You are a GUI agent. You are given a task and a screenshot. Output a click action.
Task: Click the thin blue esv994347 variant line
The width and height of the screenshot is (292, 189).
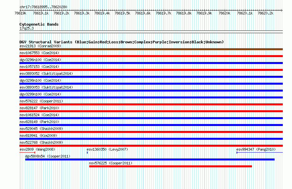(260, 153)
